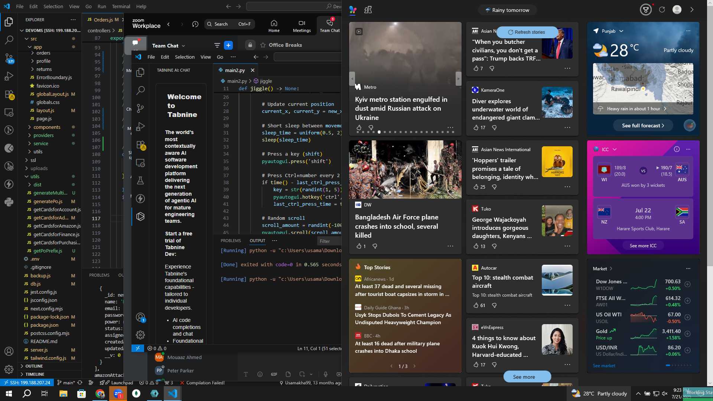Open the ICC dropdown in cricket card
This screenshot has width=713, height=401.
click(615, 149)
